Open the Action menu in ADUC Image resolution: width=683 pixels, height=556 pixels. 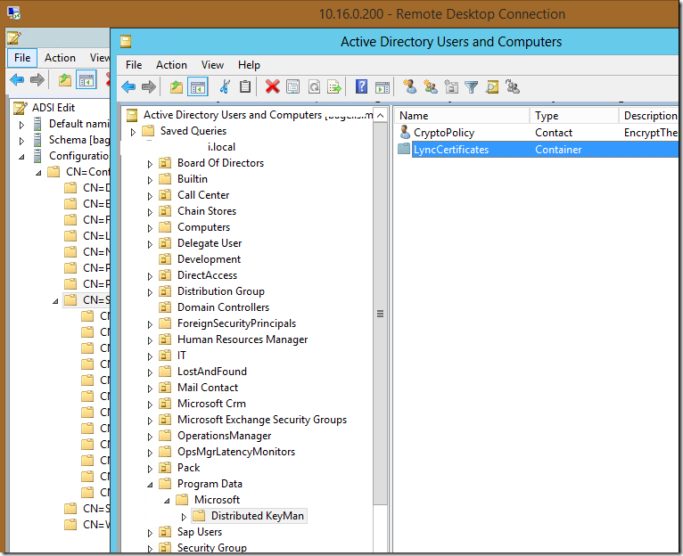(x=171, y=65)
